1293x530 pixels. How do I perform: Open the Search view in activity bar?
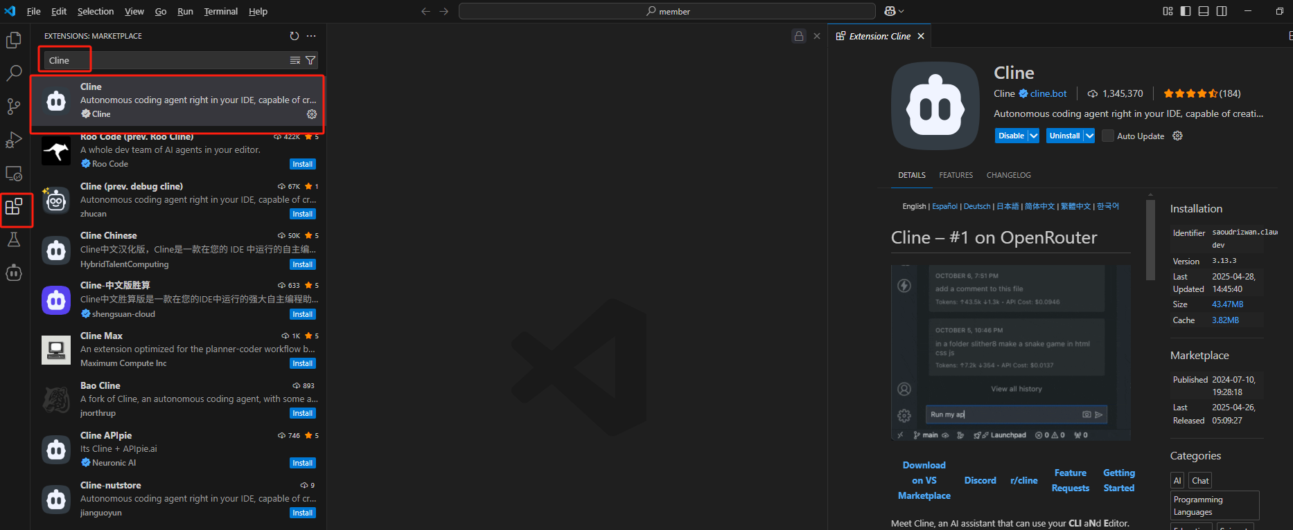tap(14, 73)
